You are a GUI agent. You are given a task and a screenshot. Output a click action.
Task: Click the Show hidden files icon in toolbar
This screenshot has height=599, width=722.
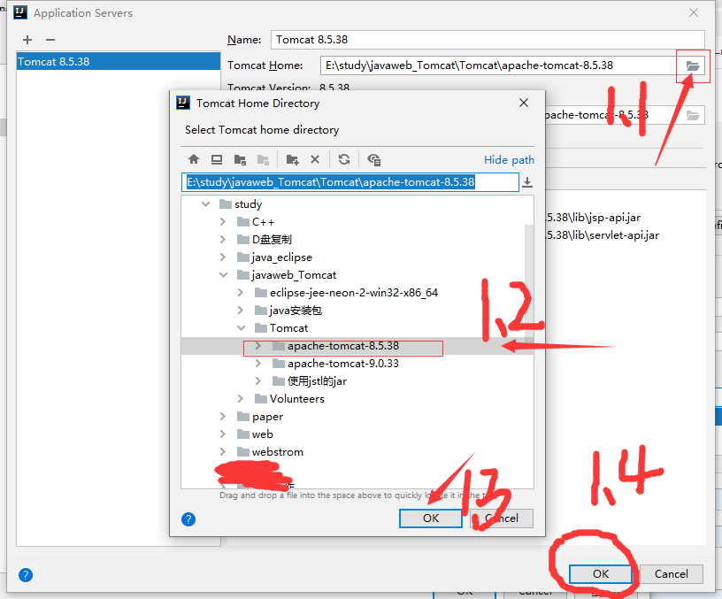coord(373,159)
